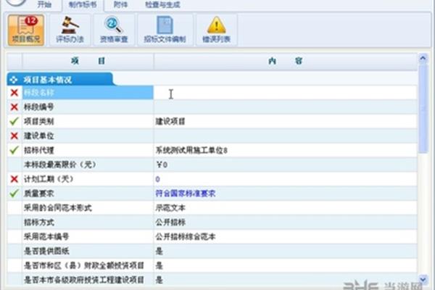
Task: Click the 示范文本 value
Action: pyautogui.click(x=170, y=208)
